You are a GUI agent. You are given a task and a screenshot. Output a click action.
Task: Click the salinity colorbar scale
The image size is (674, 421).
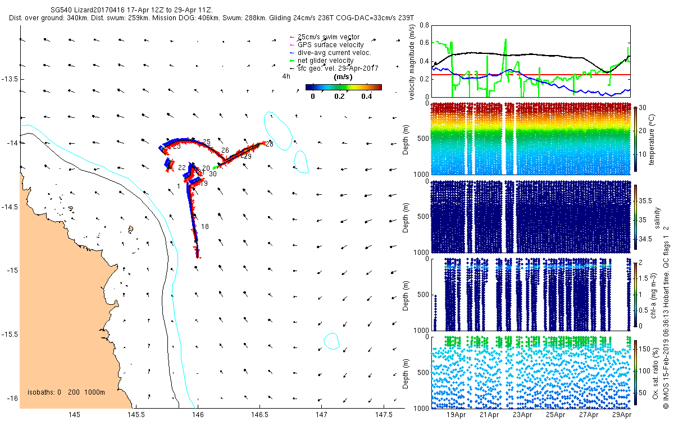tap(636, 216)
